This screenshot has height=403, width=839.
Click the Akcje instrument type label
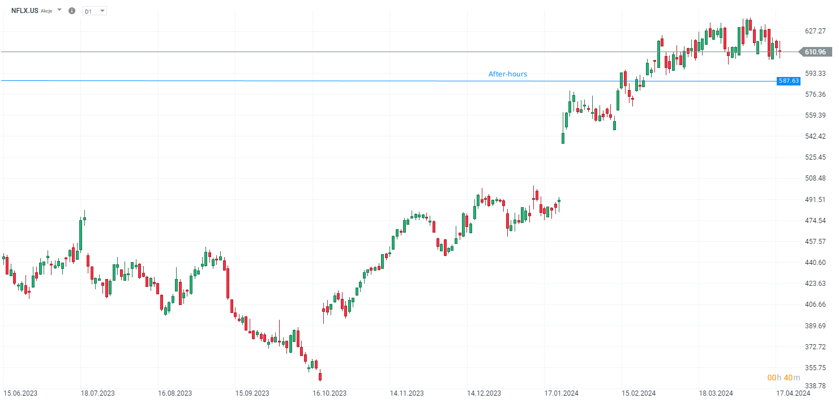point(46,11)
